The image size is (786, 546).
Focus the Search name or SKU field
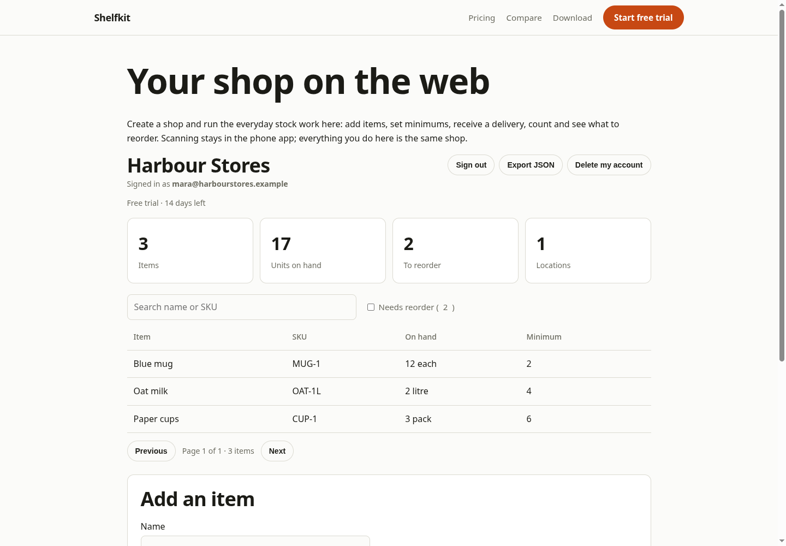tap(241, 307)
